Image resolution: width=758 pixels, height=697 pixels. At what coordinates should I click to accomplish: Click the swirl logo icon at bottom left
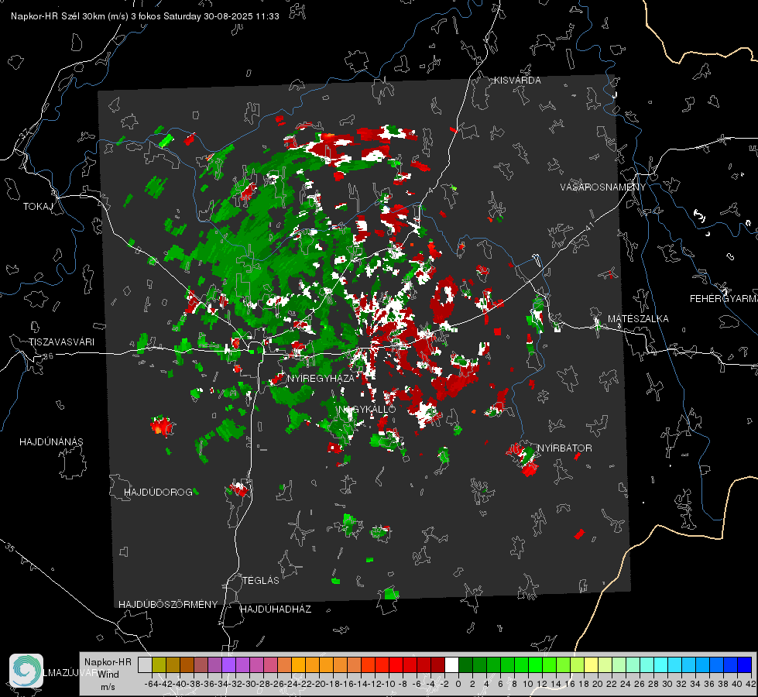(26, 671)
